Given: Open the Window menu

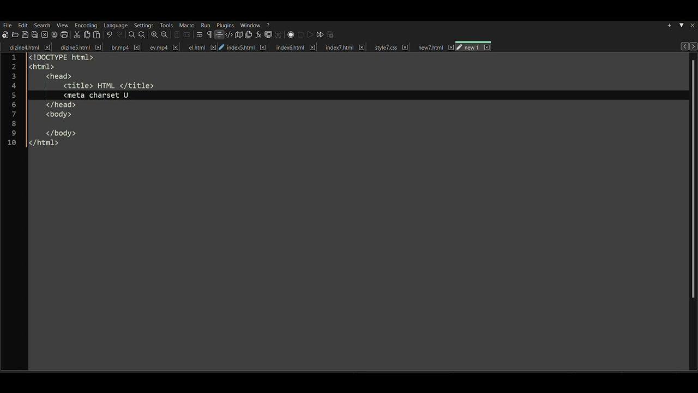Looking at the screenshot, I should (250, 25).
